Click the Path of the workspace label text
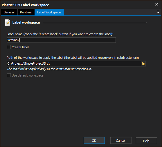This screenshot has height=147, width=162. tap(73, 58)
